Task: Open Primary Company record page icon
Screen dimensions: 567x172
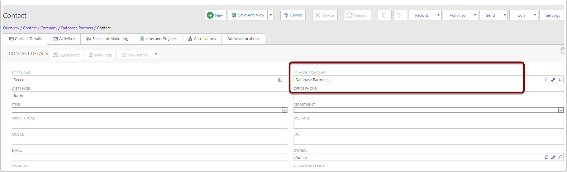Action: pyautogui.click(x=547, y=80)
